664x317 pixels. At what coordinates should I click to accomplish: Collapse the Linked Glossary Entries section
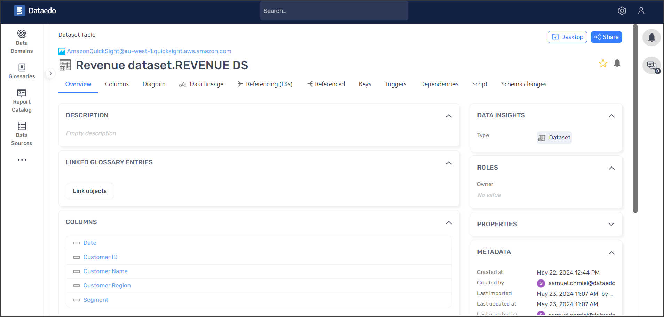449,163
